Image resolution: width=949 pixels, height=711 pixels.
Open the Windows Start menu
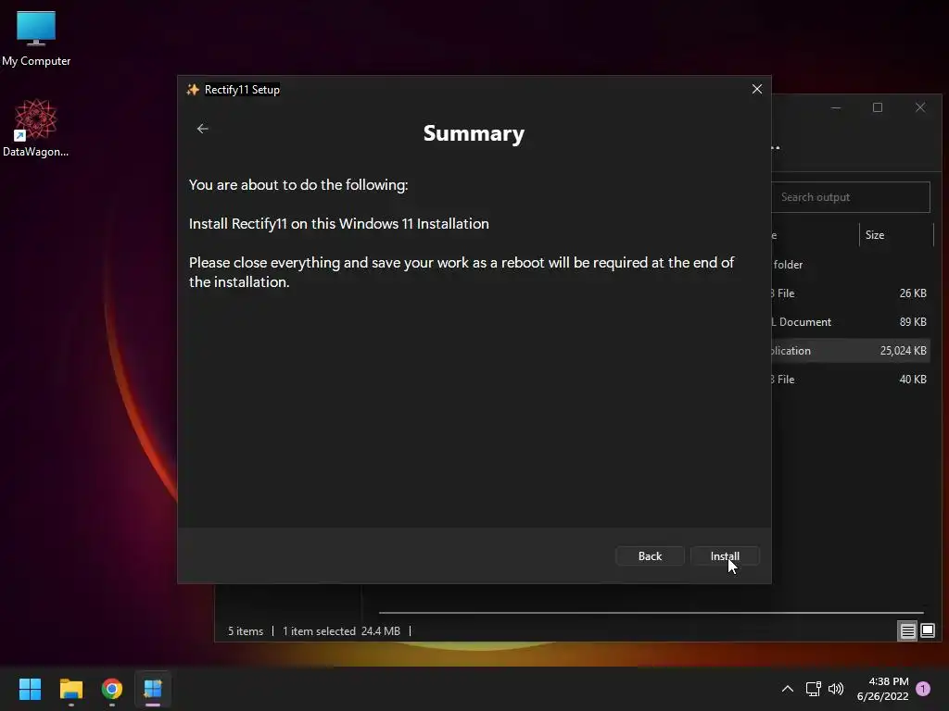click(30, 689)
